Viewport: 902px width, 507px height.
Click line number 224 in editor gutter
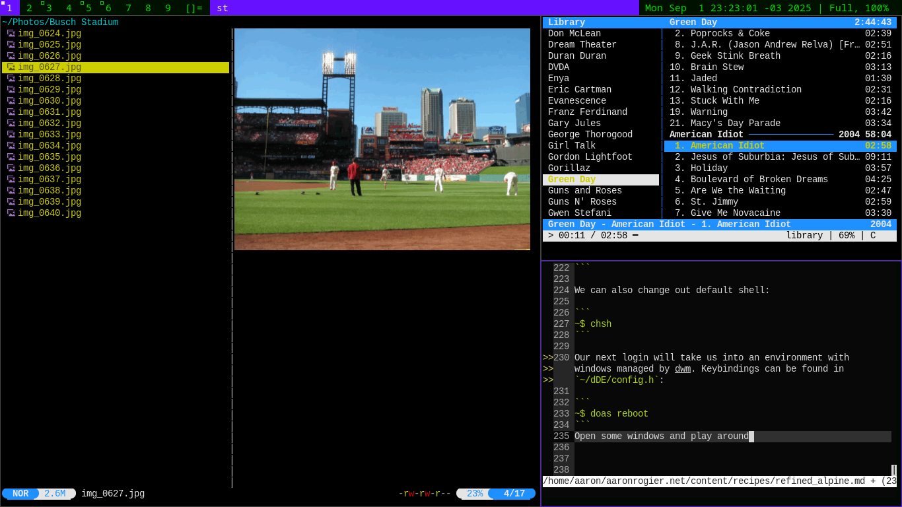pyautogui.click(x=561, y=290)
